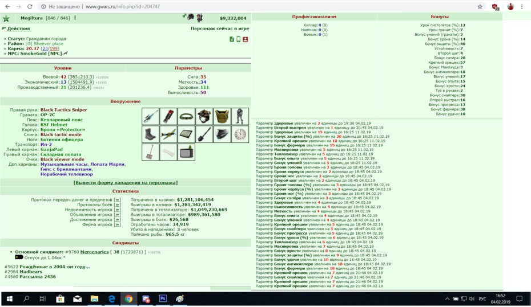The image size is (531, 307).
Task: Click the Marley shovel item icon
Action: 150,152
